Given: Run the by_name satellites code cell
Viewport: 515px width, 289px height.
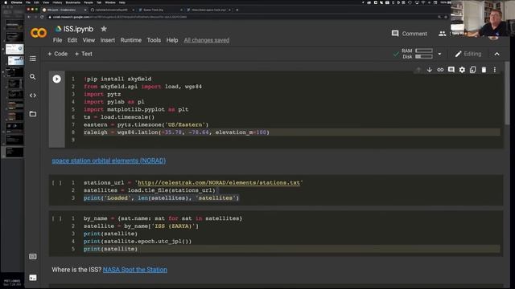Looking at the screenshot, I should coord(56,218).
